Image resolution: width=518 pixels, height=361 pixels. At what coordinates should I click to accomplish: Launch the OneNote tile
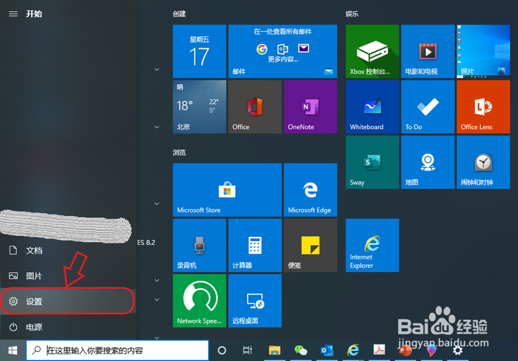310,106
